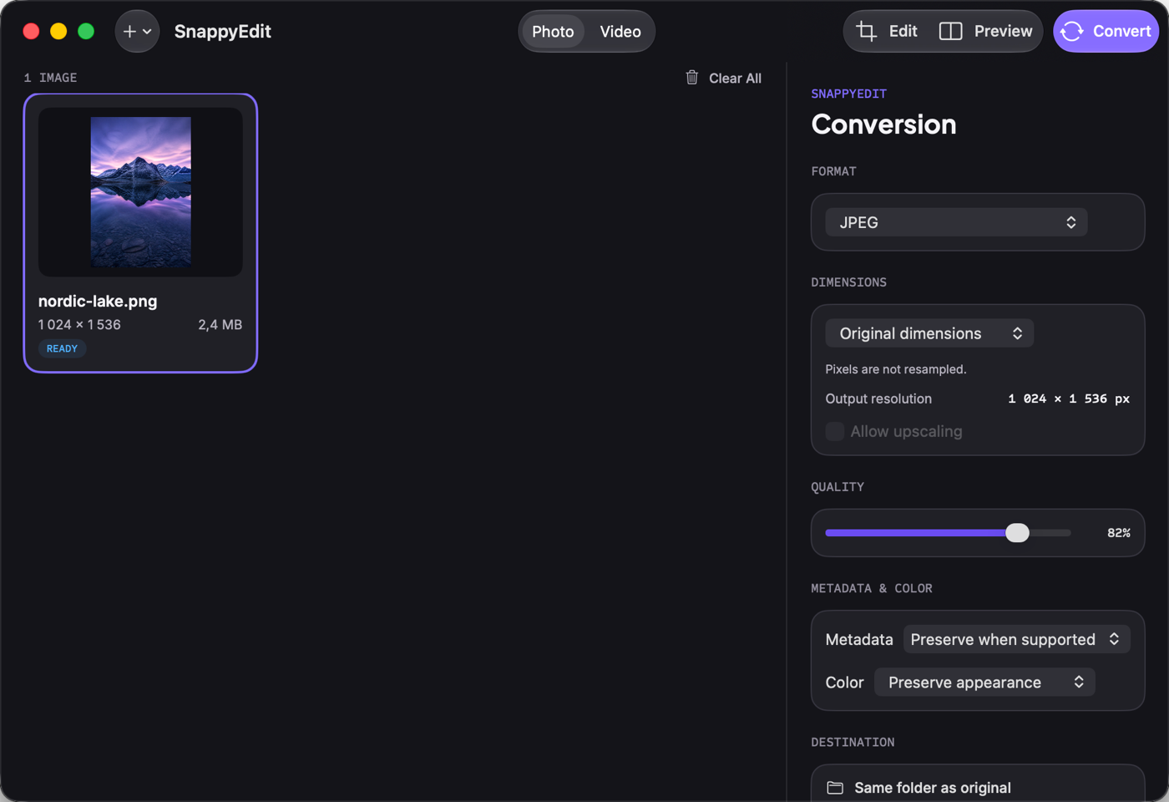1169x802 pixels.
Task: Click the Convert button label
Action: [1121, 31]
